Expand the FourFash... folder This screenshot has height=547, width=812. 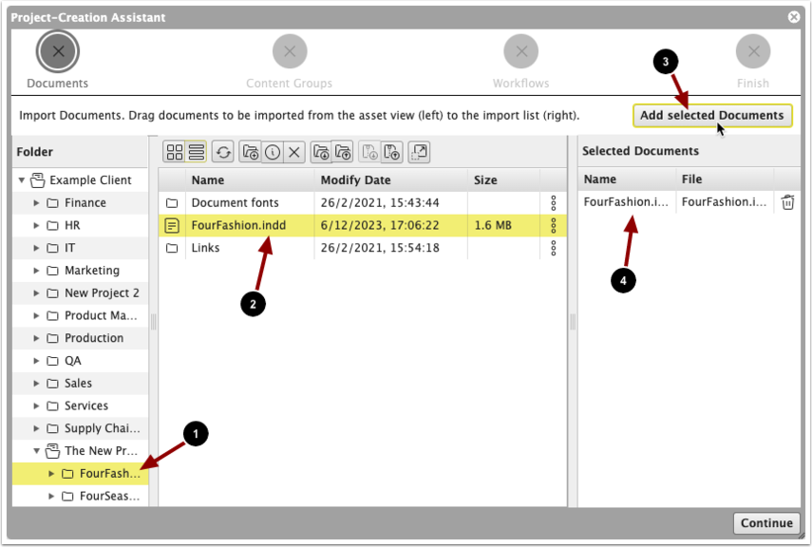(51, 474)
